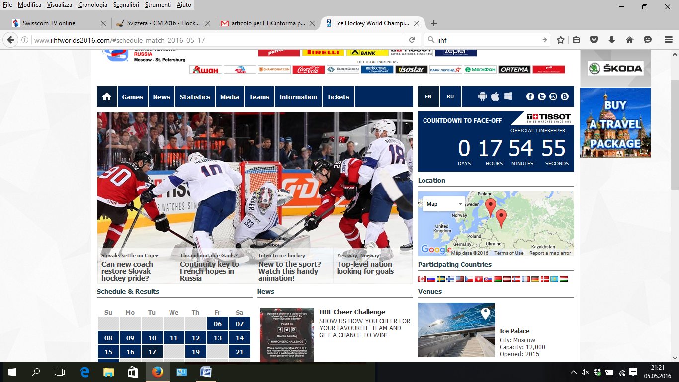679x382 pixels.
Task: Visit the IIHF Twitter page icon
Action: (x=542, y=97)
